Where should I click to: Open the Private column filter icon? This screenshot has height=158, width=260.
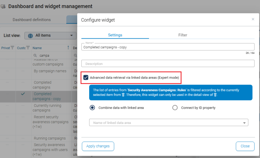[x=12, y=48]
